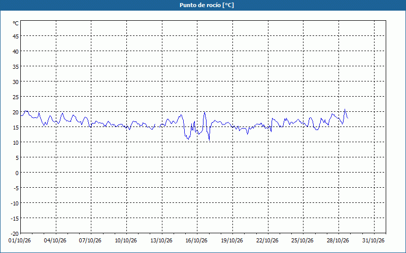Click the 'Punto de rocío [°C]' title bar
This screenshot has height=253, width=406.
pos(203,5)
